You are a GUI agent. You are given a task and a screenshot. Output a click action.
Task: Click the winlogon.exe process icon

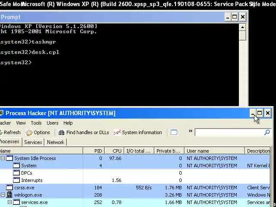point(9,194)
